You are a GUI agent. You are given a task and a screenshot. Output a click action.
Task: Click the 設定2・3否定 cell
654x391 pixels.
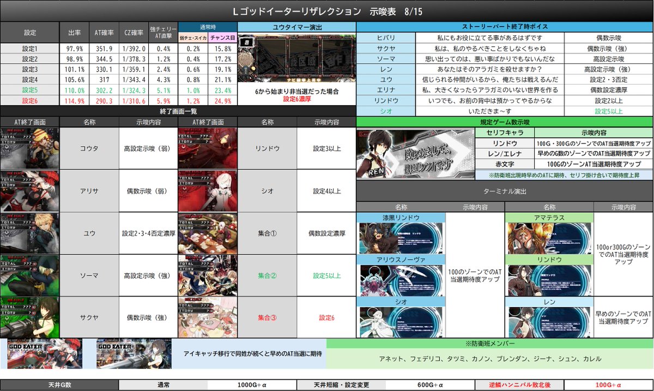(609, 80)
